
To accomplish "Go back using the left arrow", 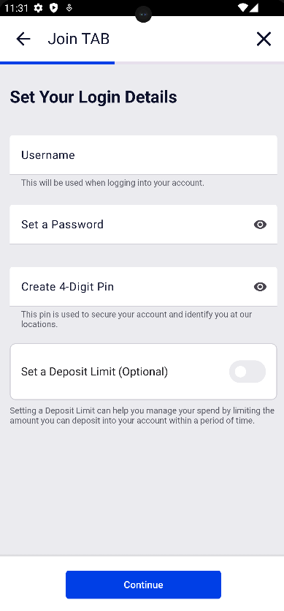I will click(x=23, y=39).
